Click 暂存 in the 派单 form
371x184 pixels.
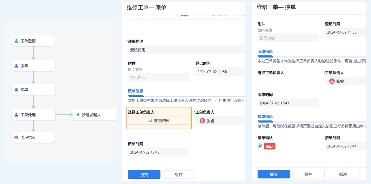[179, 174]
